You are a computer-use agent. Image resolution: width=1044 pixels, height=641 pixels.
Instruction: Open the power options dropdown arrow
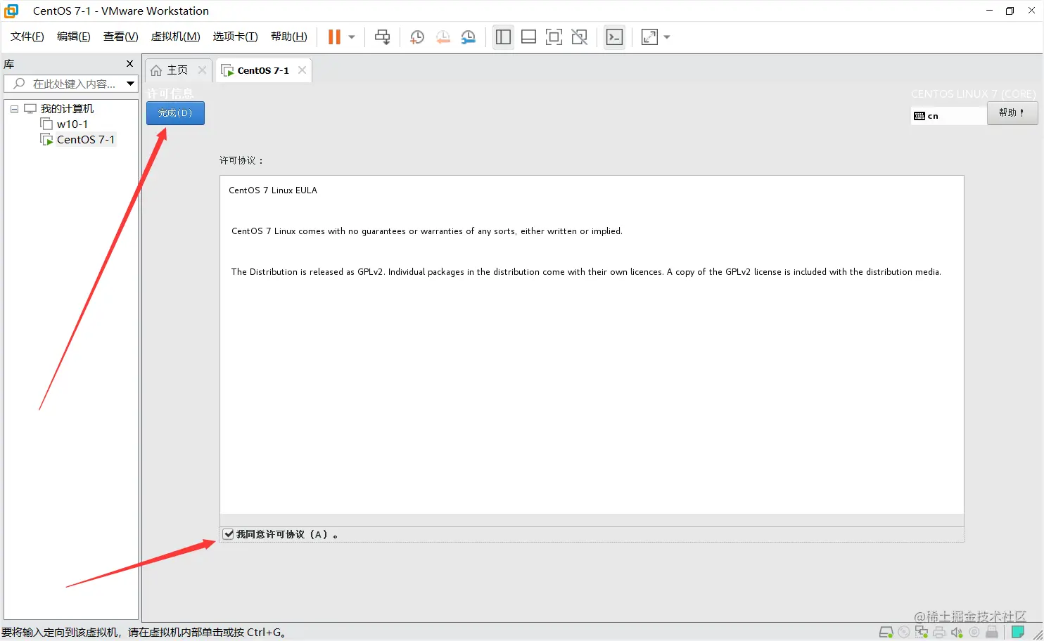coord(352,37)
